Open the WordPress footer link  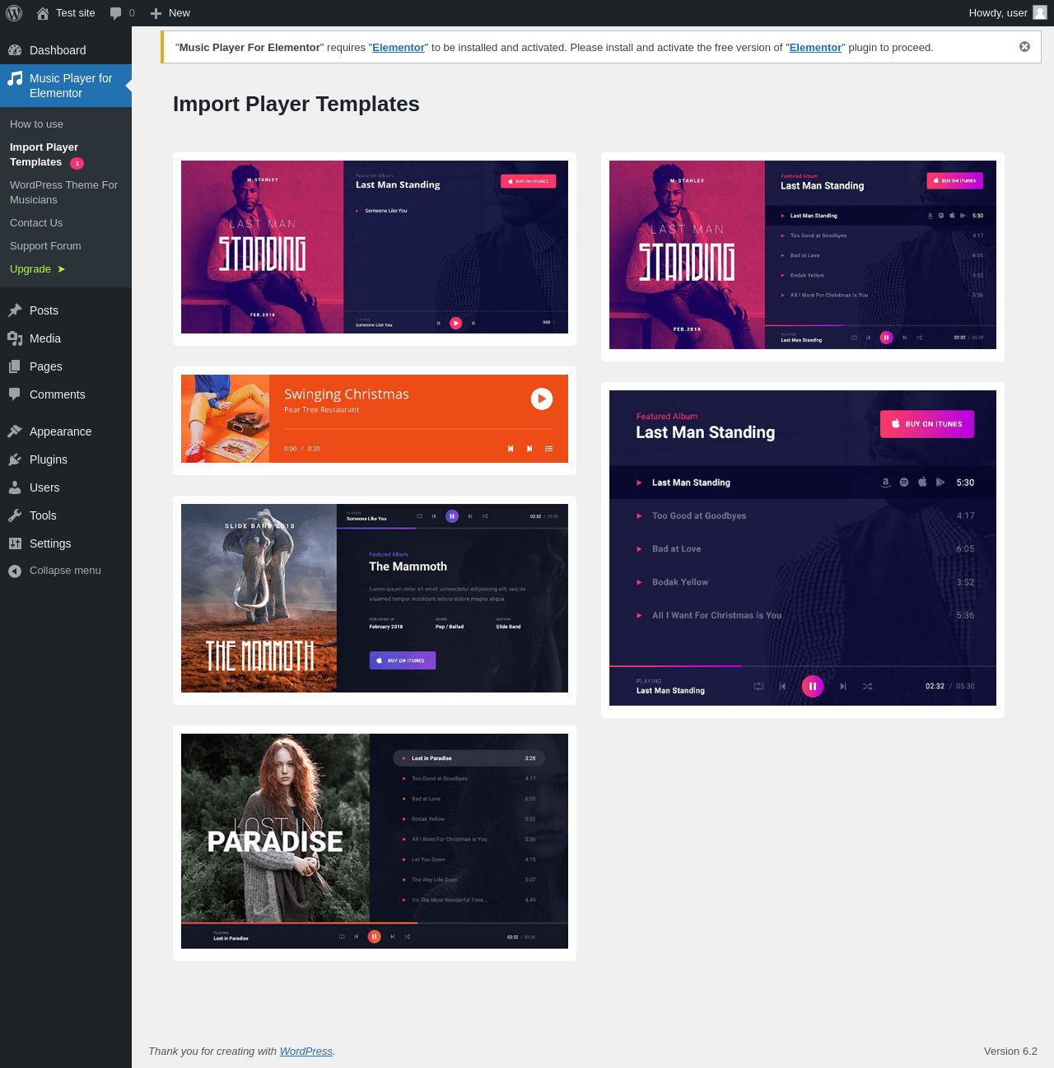tap(306, 1052)
